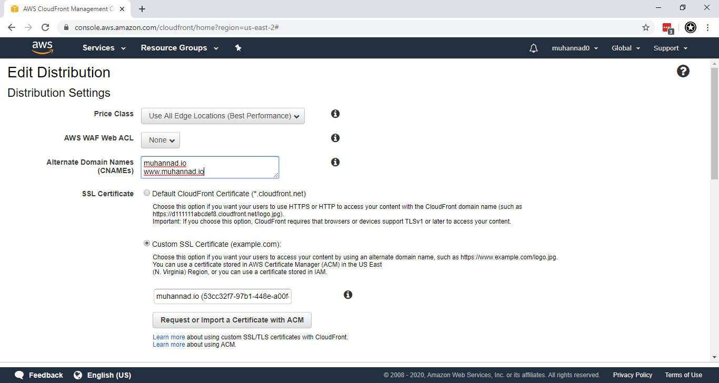Click the info icon beside Alternate Domain Names
719x383 pixels.
point(335,162)
